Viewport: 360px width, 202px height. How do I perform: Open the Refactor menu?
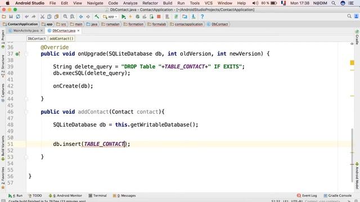[x=150, y=3]
